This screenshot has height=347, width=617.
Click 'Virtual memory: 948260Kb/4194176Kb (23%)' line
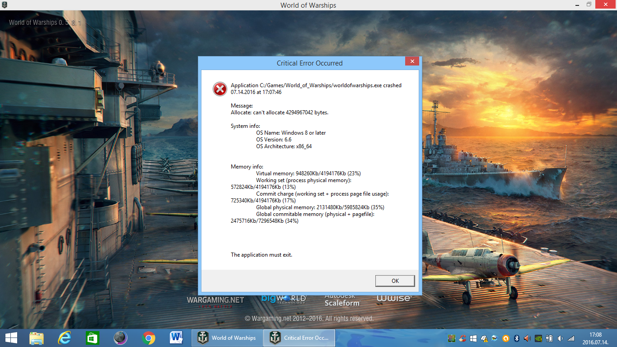[x=308, y=173]
